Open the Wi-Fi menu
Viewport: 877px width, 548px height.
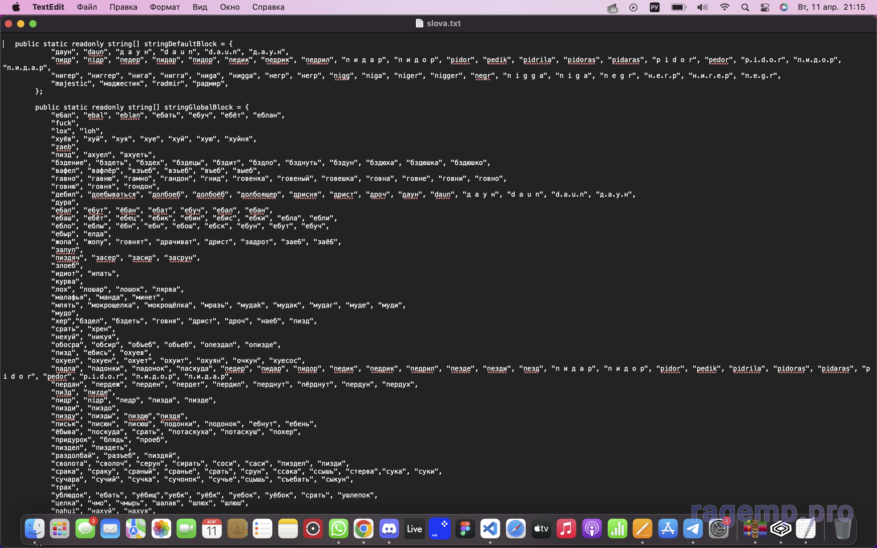pos(724,7)
